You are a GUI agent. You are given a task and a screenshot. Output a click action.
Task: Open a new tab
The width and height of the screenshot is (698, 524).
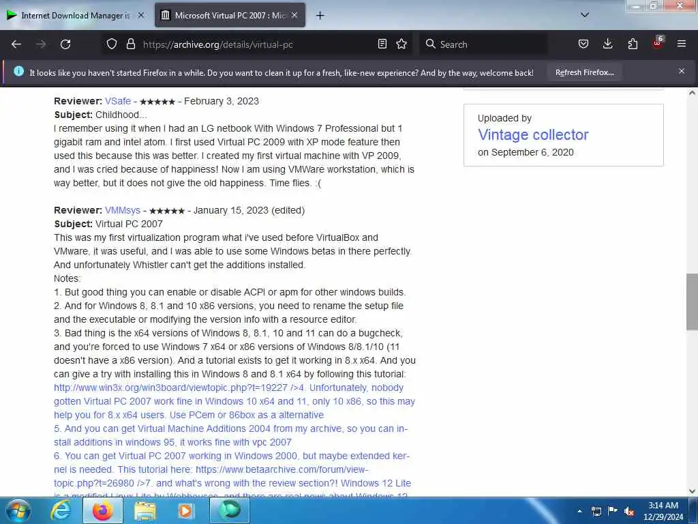(320, 16)
